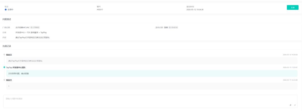Click the category path 开发者中心 > TDS 游戏服务 > TapPlay

31,33
